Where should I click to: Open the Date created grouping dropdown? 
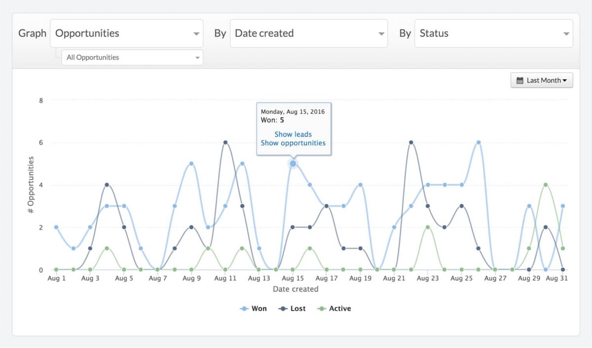(309, 34)
